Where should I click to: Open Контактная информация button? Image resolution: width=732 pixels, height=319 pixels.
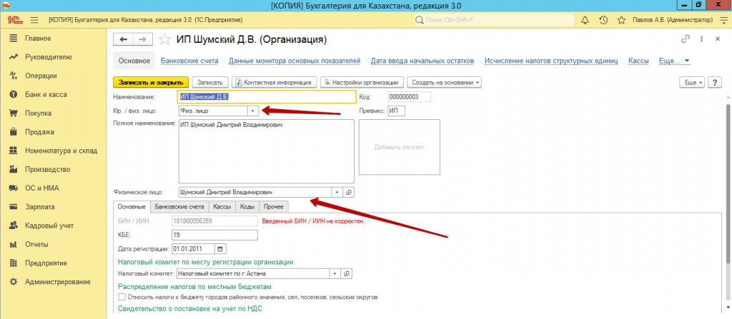(274, 82)
